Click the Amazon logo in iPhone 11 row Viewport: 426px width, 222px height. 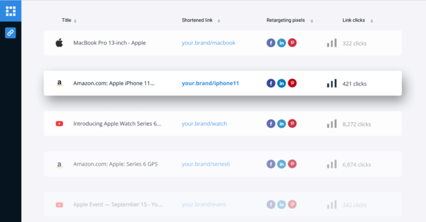[59, 83]
